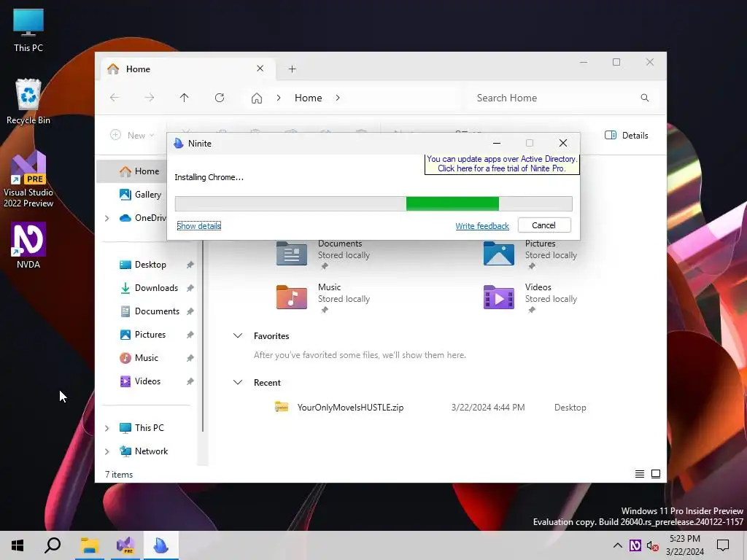Viewport: 747px width, 560px height.
Task: Click the pin icon beside sidebar Videos
Action: [190, 381]
